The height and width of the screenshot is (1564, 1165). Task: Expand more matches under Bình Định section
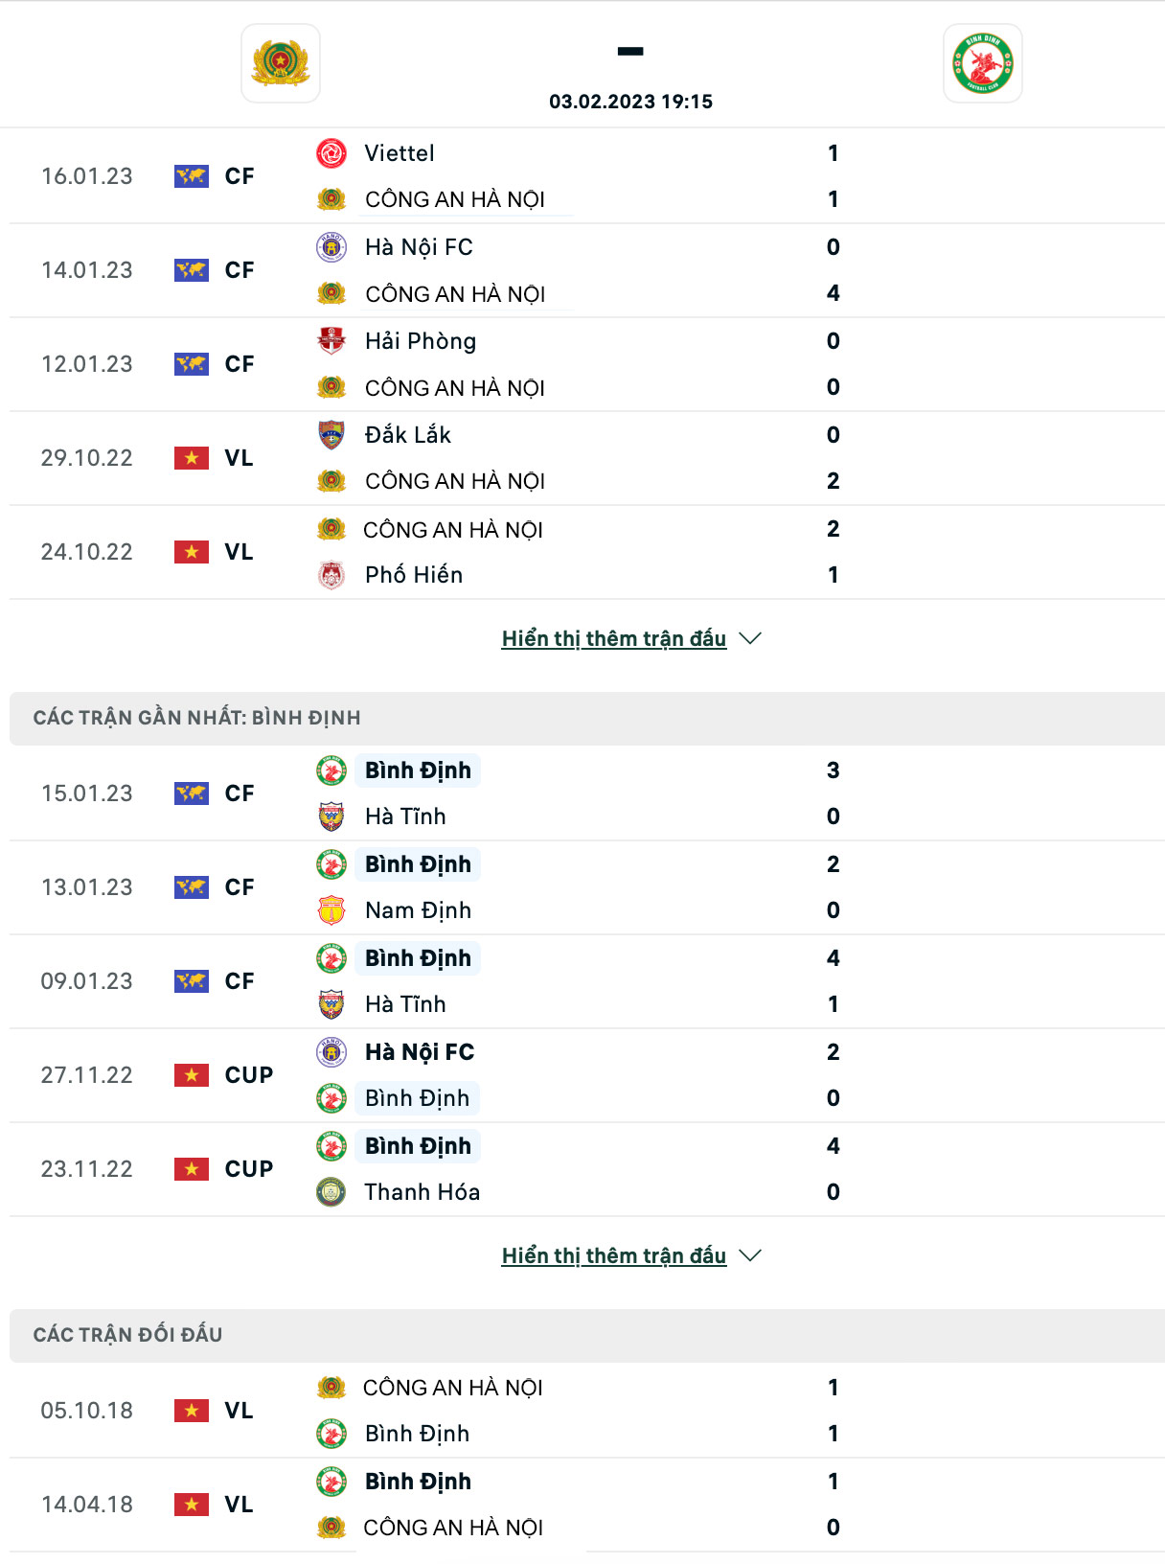[614, 1255]
